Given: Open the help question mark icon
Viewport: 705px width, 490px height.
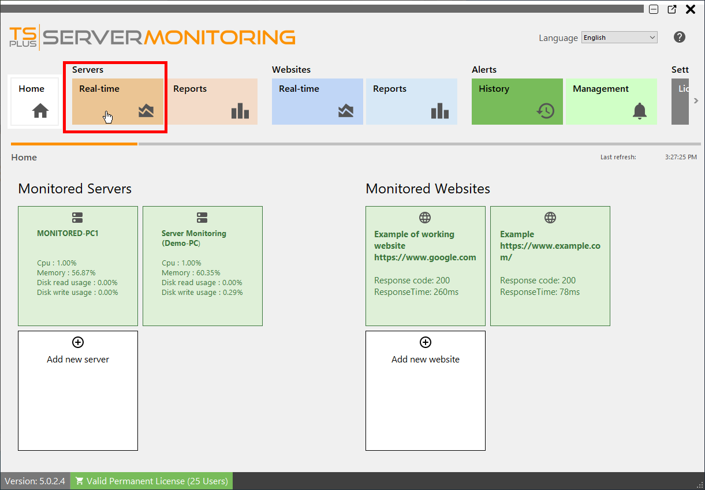Looking at the screenshot, I should [680, 37].
